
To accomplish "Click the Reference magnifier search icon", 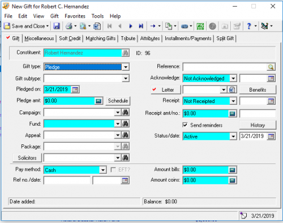I will pos(271,67).
